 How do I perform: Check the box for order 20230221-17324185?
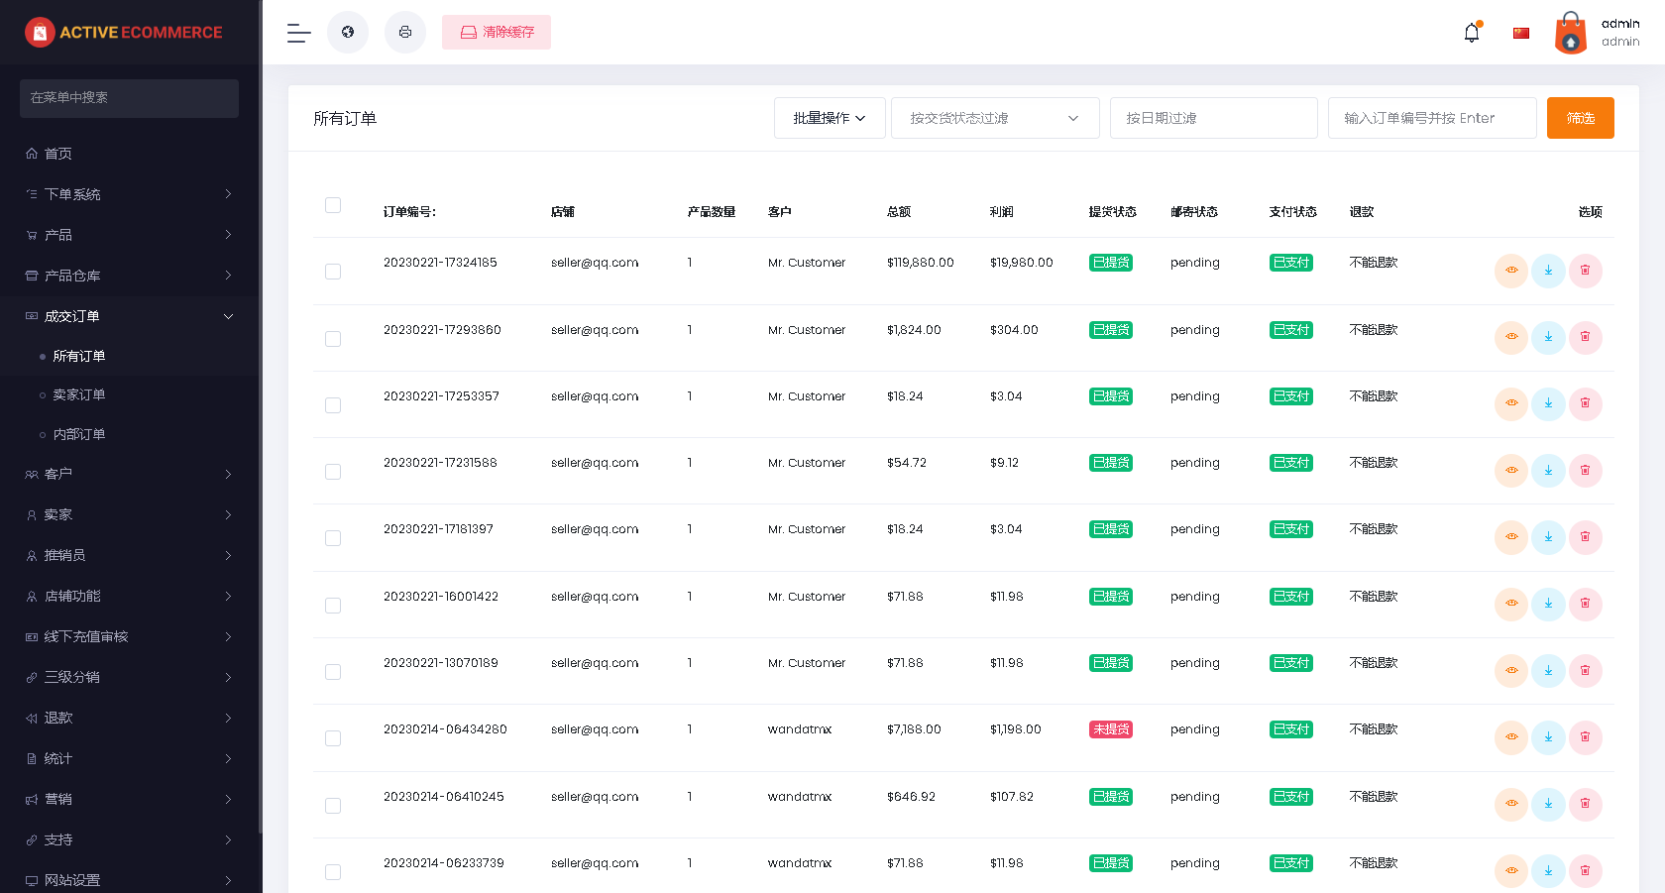(333, 272)
